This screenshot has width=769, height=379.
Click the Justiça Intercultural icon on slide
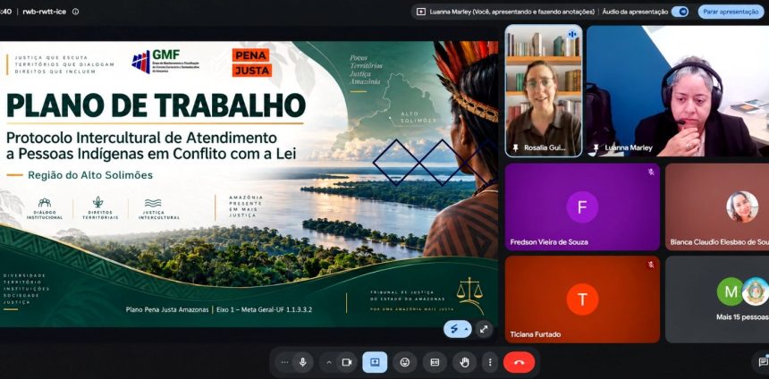coord(153,203)
